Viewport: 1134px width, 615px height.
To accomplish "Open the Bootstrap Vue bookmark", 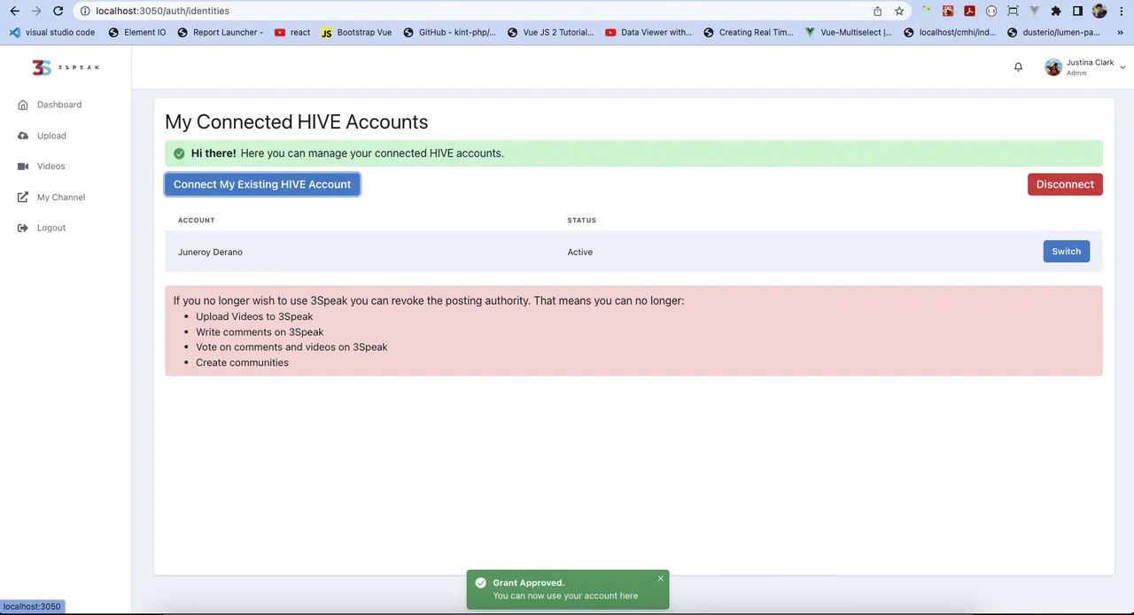I will click(356, 32).
